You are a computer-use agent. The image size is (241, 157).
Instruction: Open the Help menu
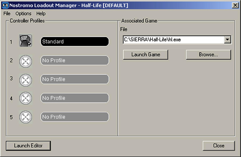41,13
